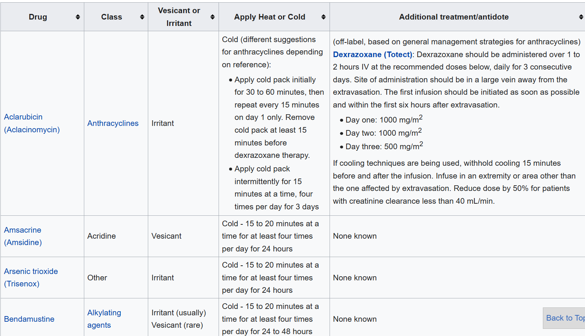Click the sort arrows in Drug column

coord(77,17)
